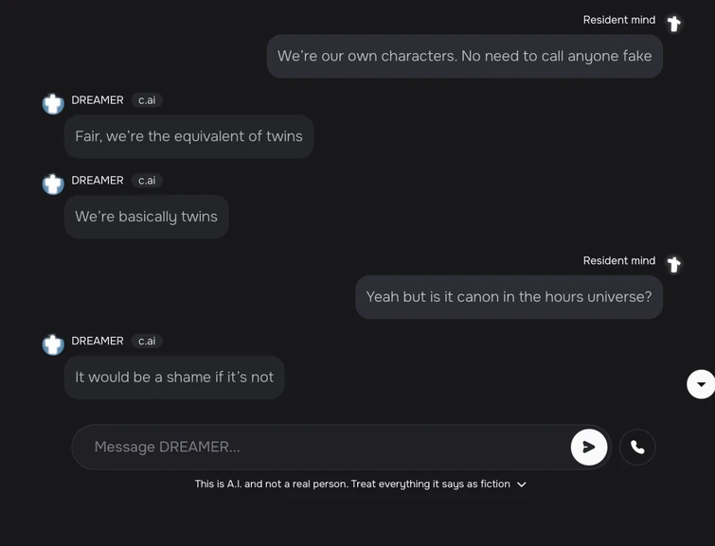Viewport: 715px width, 546px height.
Task: Open second Resident mind user avatar
Action: click(673, 264)
